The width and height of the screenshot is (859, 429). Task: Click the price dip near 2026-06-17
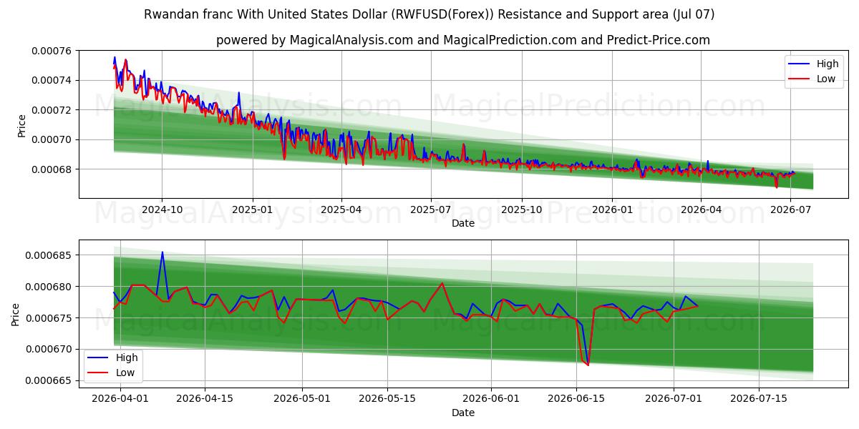pyautogui.click(x=587, y=363)
